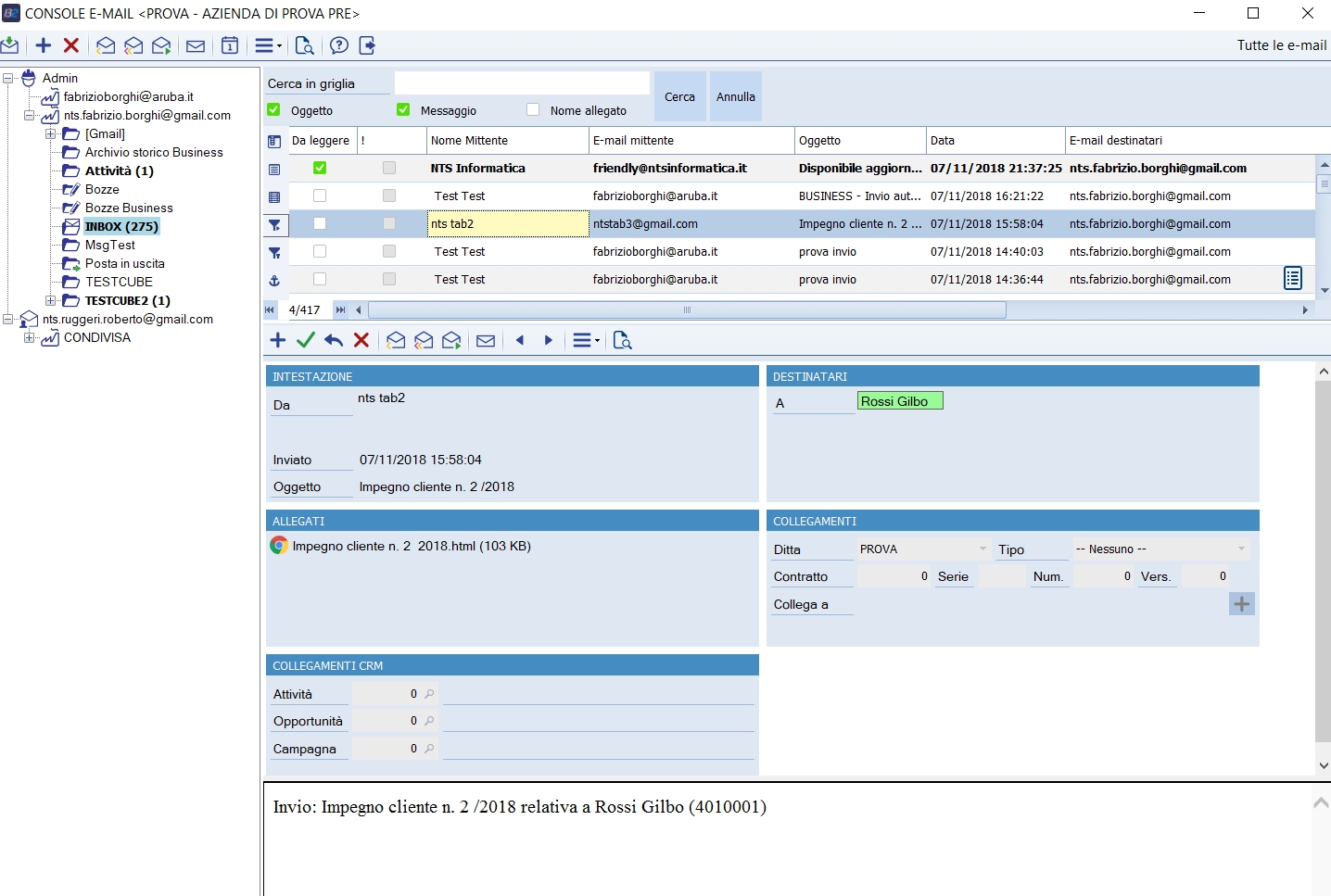
Task: Open the help question mark icon
Action: click(339, 45)
